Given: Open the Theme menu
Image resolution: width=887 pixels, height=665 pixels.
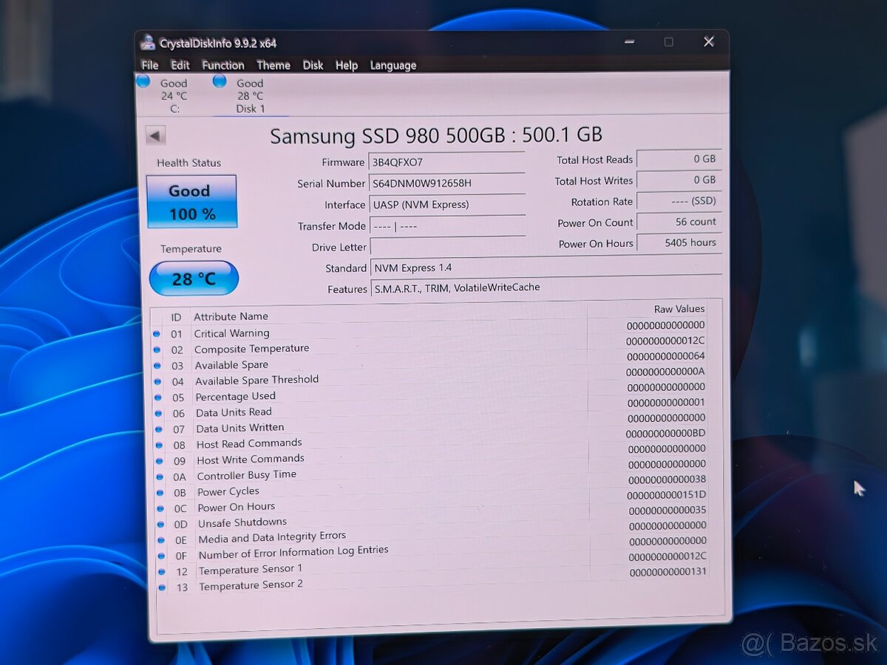Looking at the screenshot, I should click(273, 65).
